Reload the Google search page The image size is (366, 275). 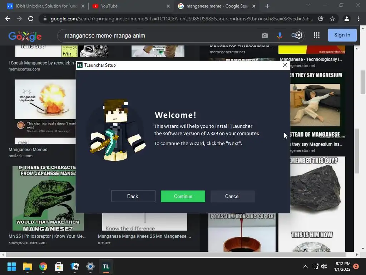point(31,19)
